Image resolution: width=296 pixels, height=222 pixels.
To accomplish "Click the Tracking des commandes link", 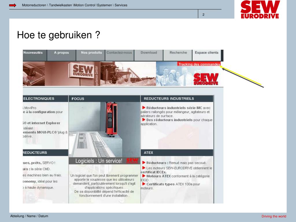I will pyautogui.click(x=199, y=64).
